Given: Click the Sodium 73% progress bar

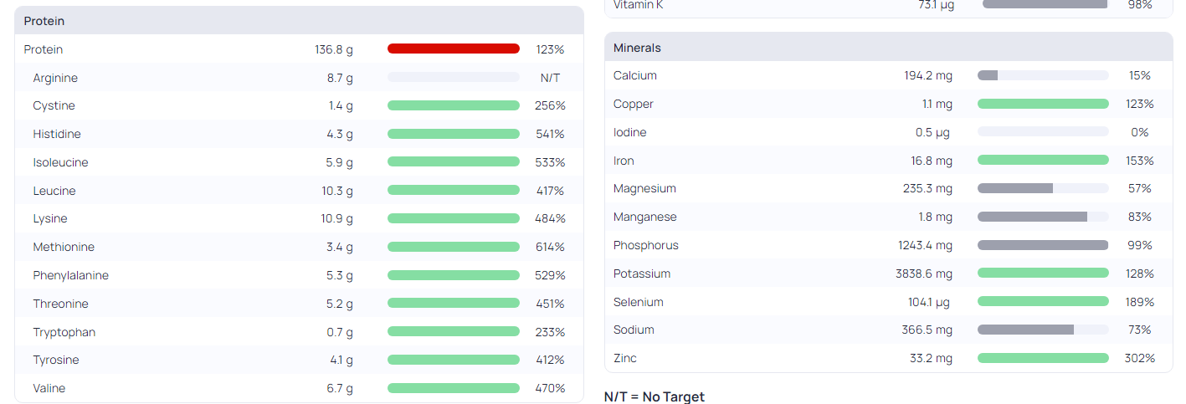Looking at the screenshot, I should pyautogui.click(x=1043, y=330).
